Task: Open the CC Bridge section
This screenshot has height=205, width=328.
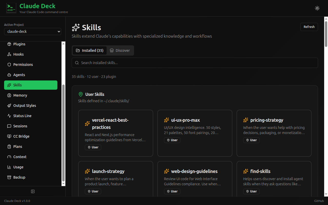Action: pyautogui.click(x=21, y=136)
